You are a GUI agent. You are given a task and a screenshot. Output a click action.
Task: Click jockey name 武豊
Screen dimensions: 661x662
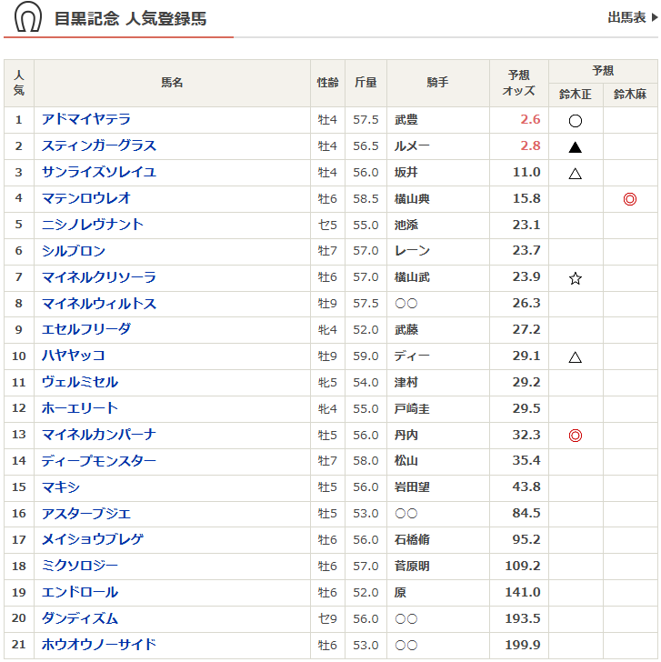406,120
